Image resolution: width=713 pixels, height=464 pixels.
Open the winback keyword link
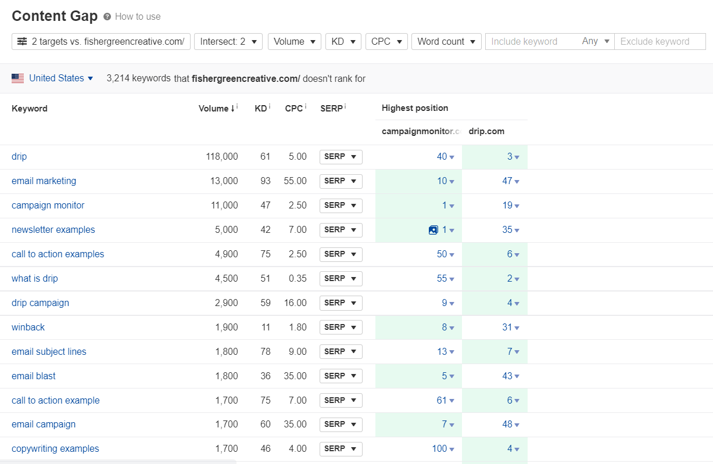point(28,328)
